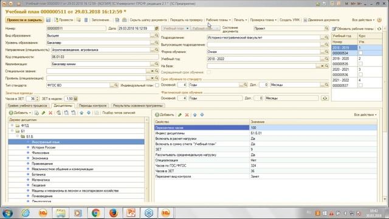Clear the На базе field with X
The width and height of the screenshot is (389, 219).
tap(322, 66)
